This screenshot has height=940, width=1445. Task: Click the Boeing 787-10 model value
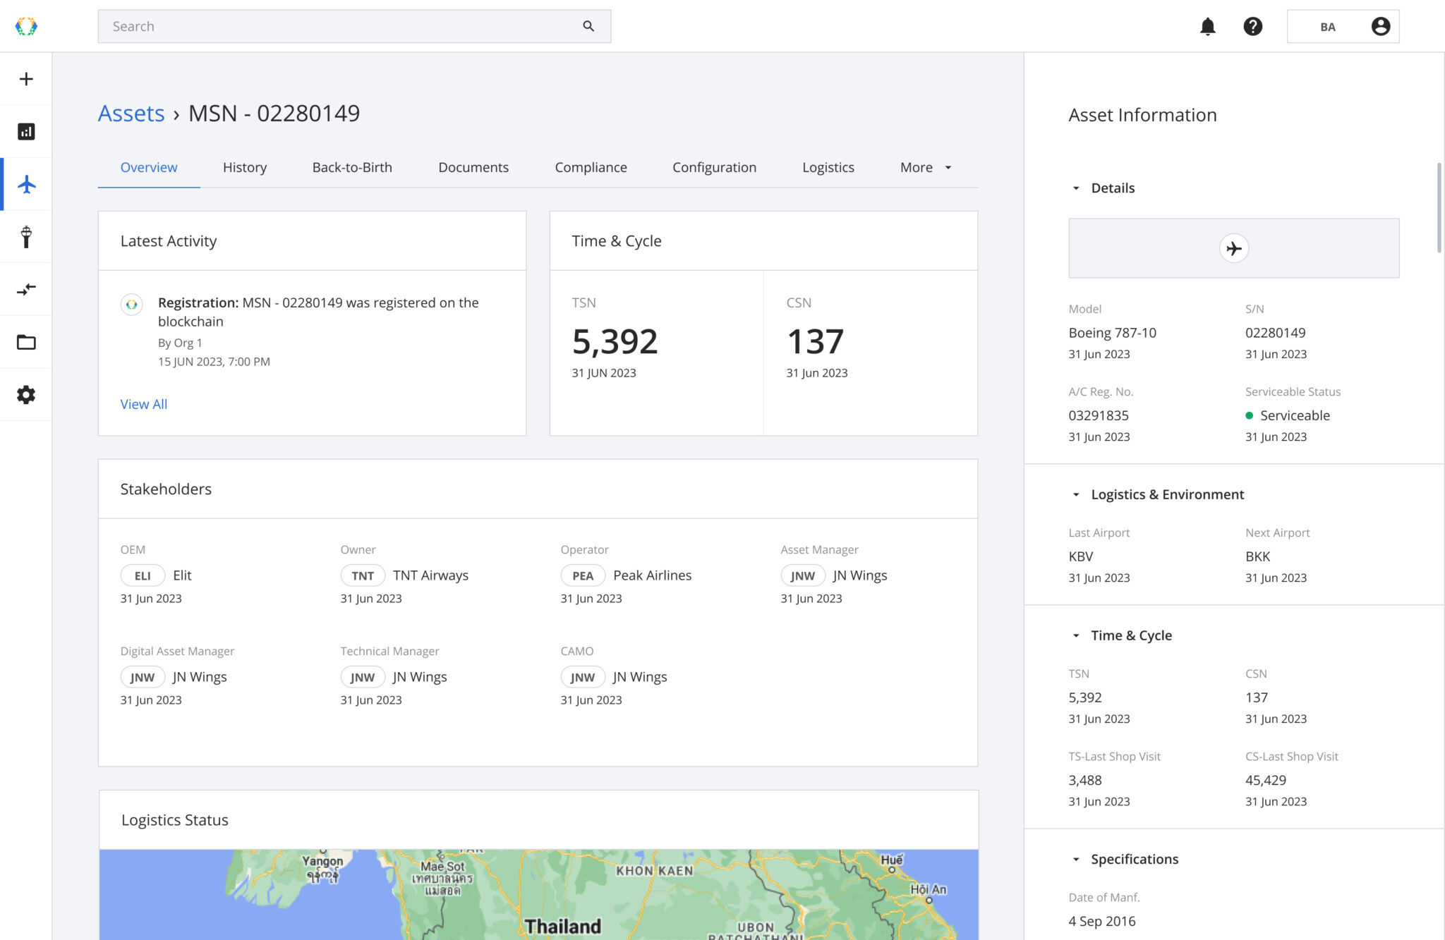coord(1112,333)
